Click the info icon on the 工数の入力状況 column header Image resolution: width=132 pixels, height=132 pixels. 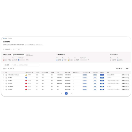[32, 72]
